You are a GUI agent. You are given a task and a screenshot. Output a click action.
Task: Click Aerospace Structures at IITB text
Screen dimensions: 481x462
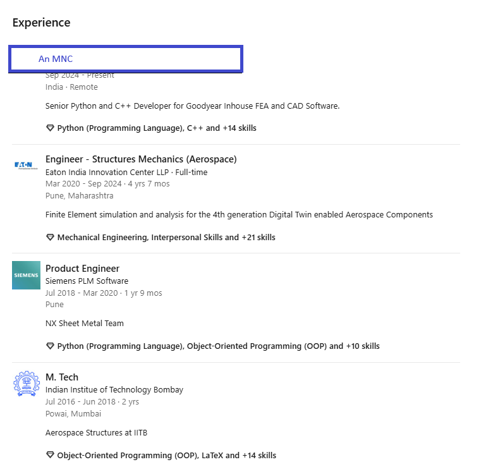pos(96,433)
